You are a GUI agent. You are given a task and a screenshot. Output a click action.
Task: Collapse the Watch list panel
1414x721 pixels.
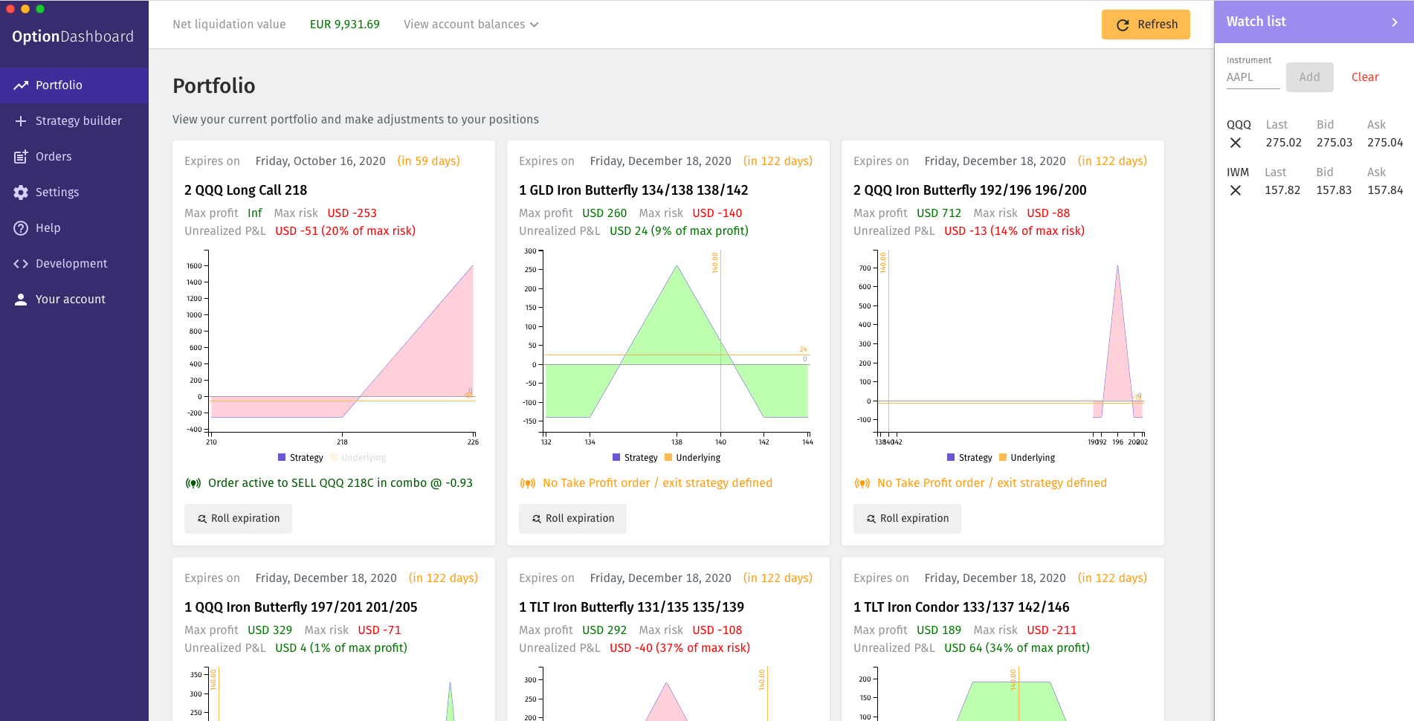(x=1395, y=22)
